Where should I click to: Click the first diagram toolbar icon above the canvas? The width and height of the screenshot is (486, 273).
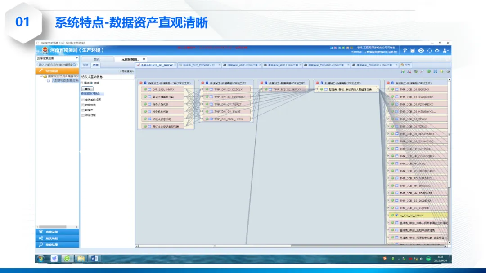point(402,71)
